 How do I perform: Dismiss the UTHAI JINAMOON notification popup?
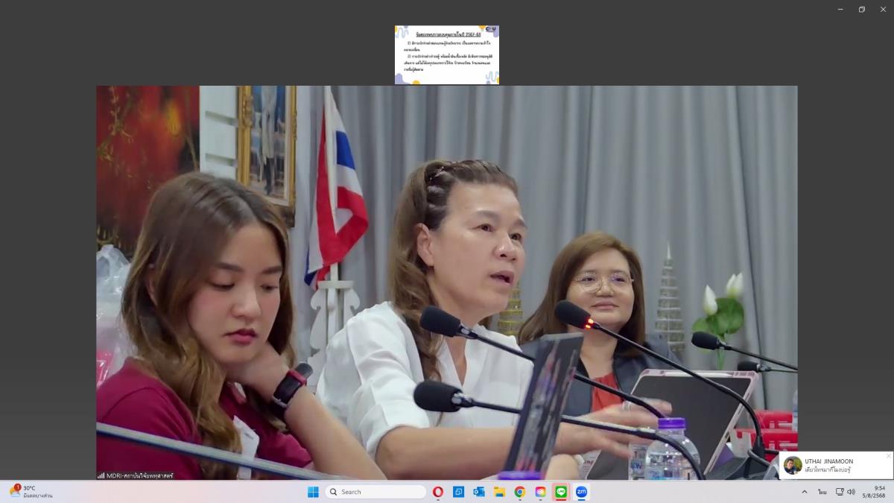(888, 456)
